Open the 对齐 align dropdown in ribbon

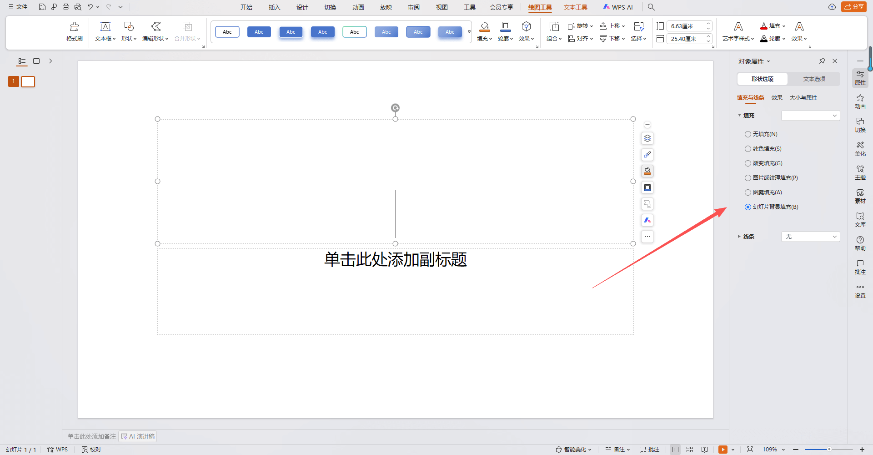581,39
